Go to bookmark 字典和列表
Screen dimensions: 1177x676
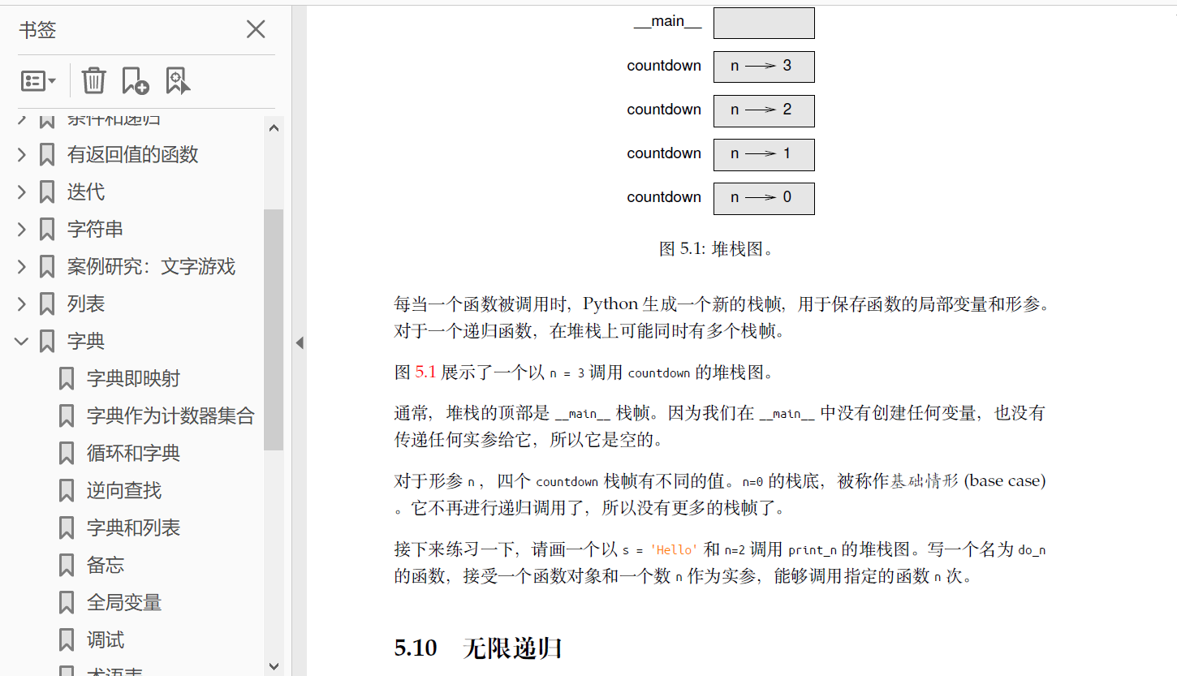133,527
